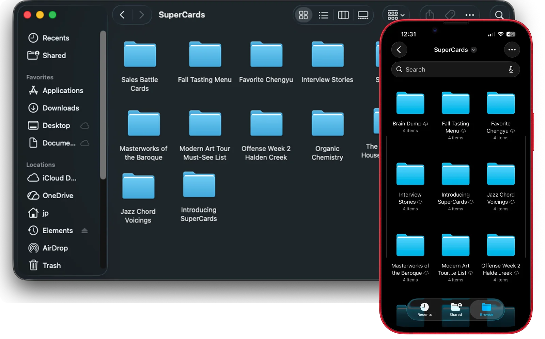The width and height of the screenshot is (545, 339).
Task: Tap the iPhone Search field
Action: 455,70
